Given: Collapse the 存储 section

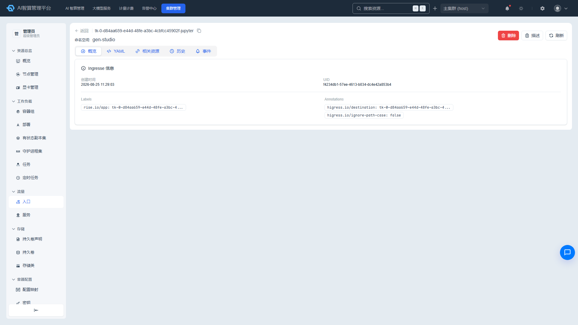Looking at the screenshot, I should coord(18,229).
